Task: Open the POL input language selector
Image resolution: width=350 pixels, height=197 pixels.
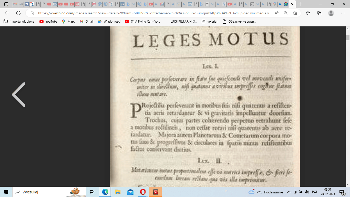Action: [315, 192]
